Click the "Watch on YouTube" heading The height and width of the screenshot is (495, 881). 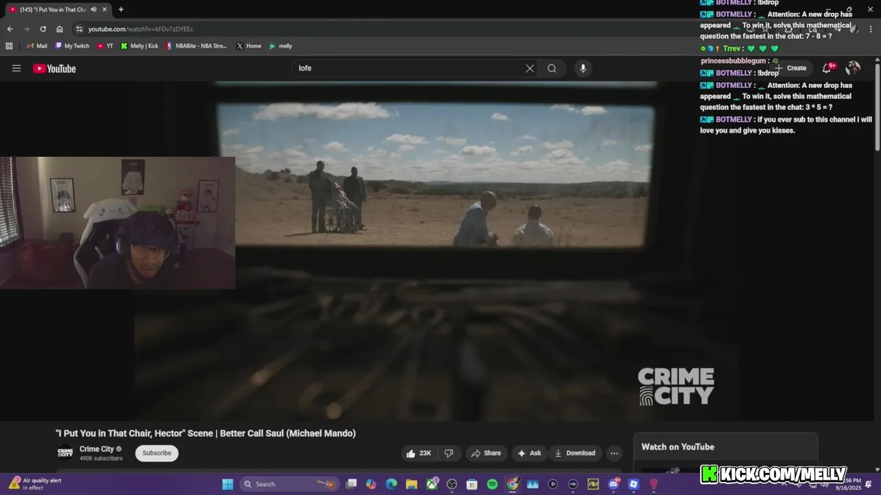pyautogui.click(x=678, y=447)
